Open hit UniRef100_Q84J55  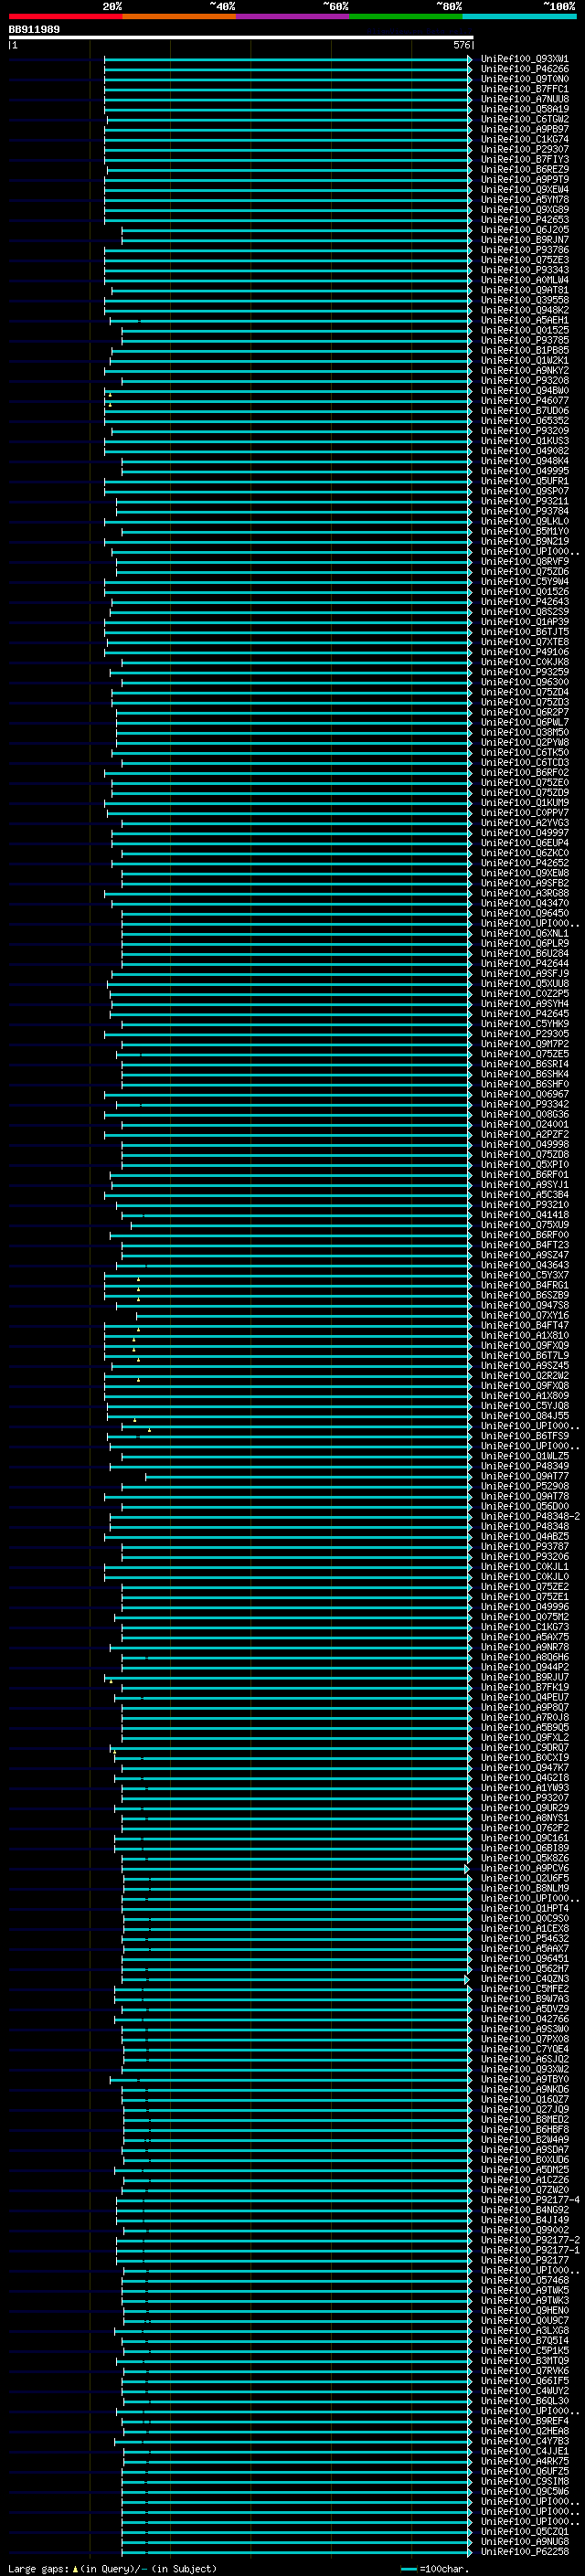[x=525, y=1416]
